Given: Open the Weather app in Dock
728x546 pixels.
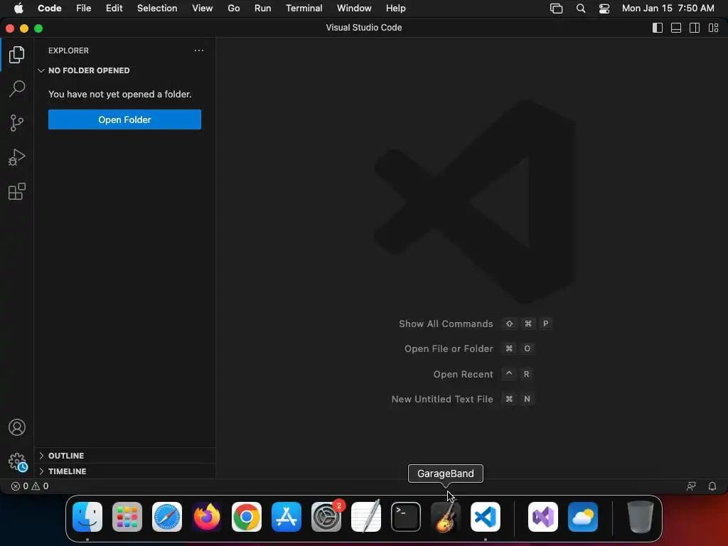Looking at the screenshot, I should click(x=583, y=517).
